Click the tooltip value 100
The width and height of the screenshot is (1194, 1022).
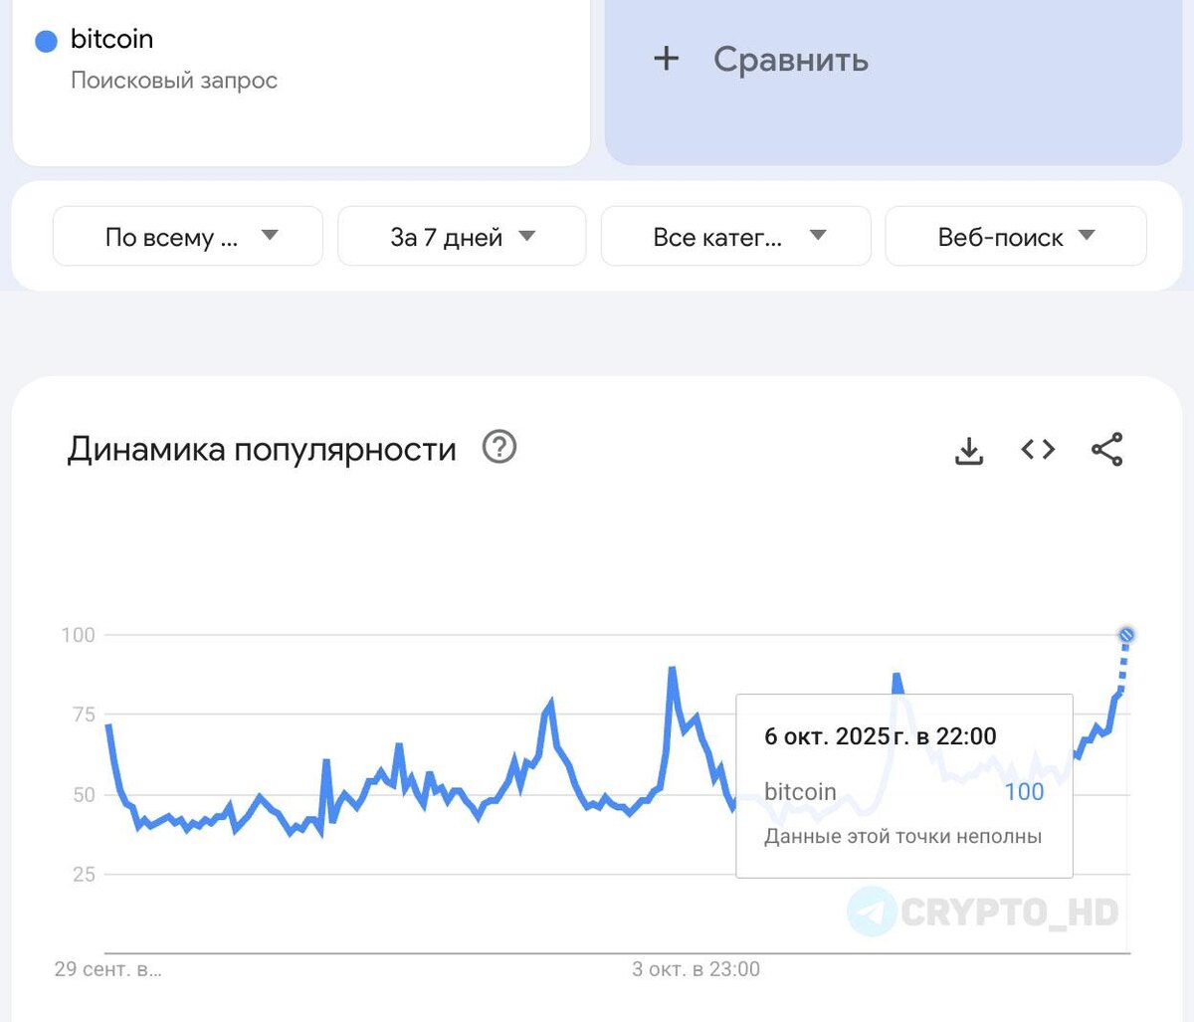[x=1024, y=792]
